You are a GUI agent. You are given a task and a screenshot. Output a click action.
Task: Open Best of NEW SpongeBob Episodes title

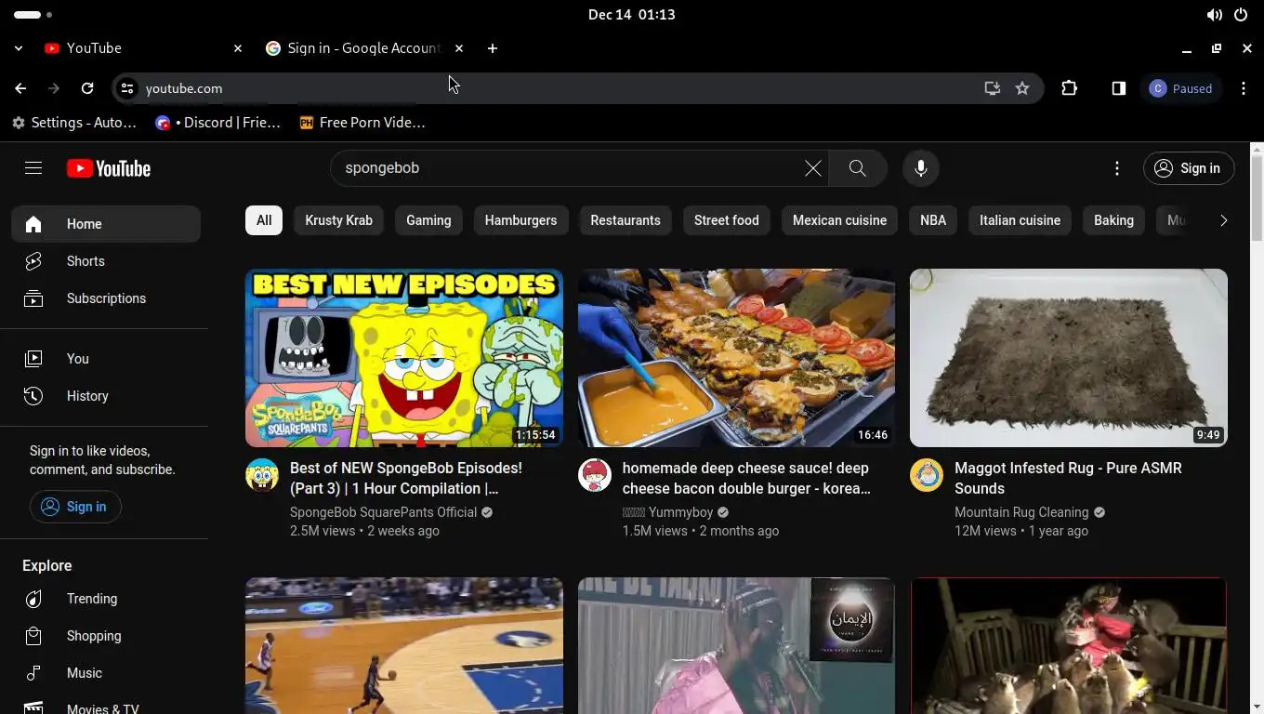[x=406, y=478]
